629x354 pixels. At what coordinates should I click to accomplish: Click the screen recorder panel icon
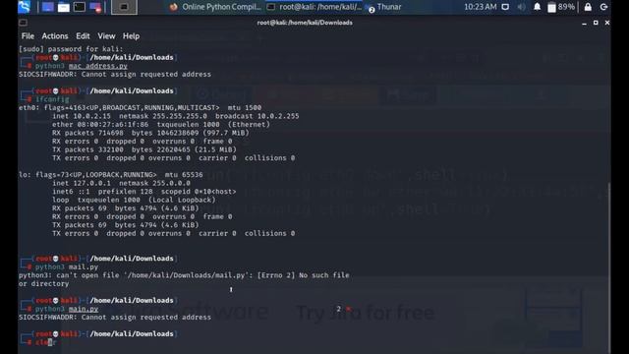[x=95, y=7]
